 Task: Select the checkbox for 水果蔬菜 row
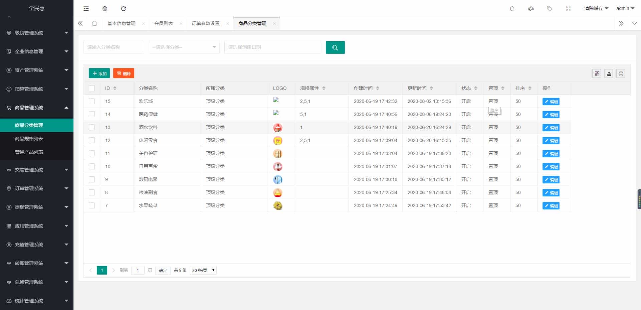[x=92, y=205]
